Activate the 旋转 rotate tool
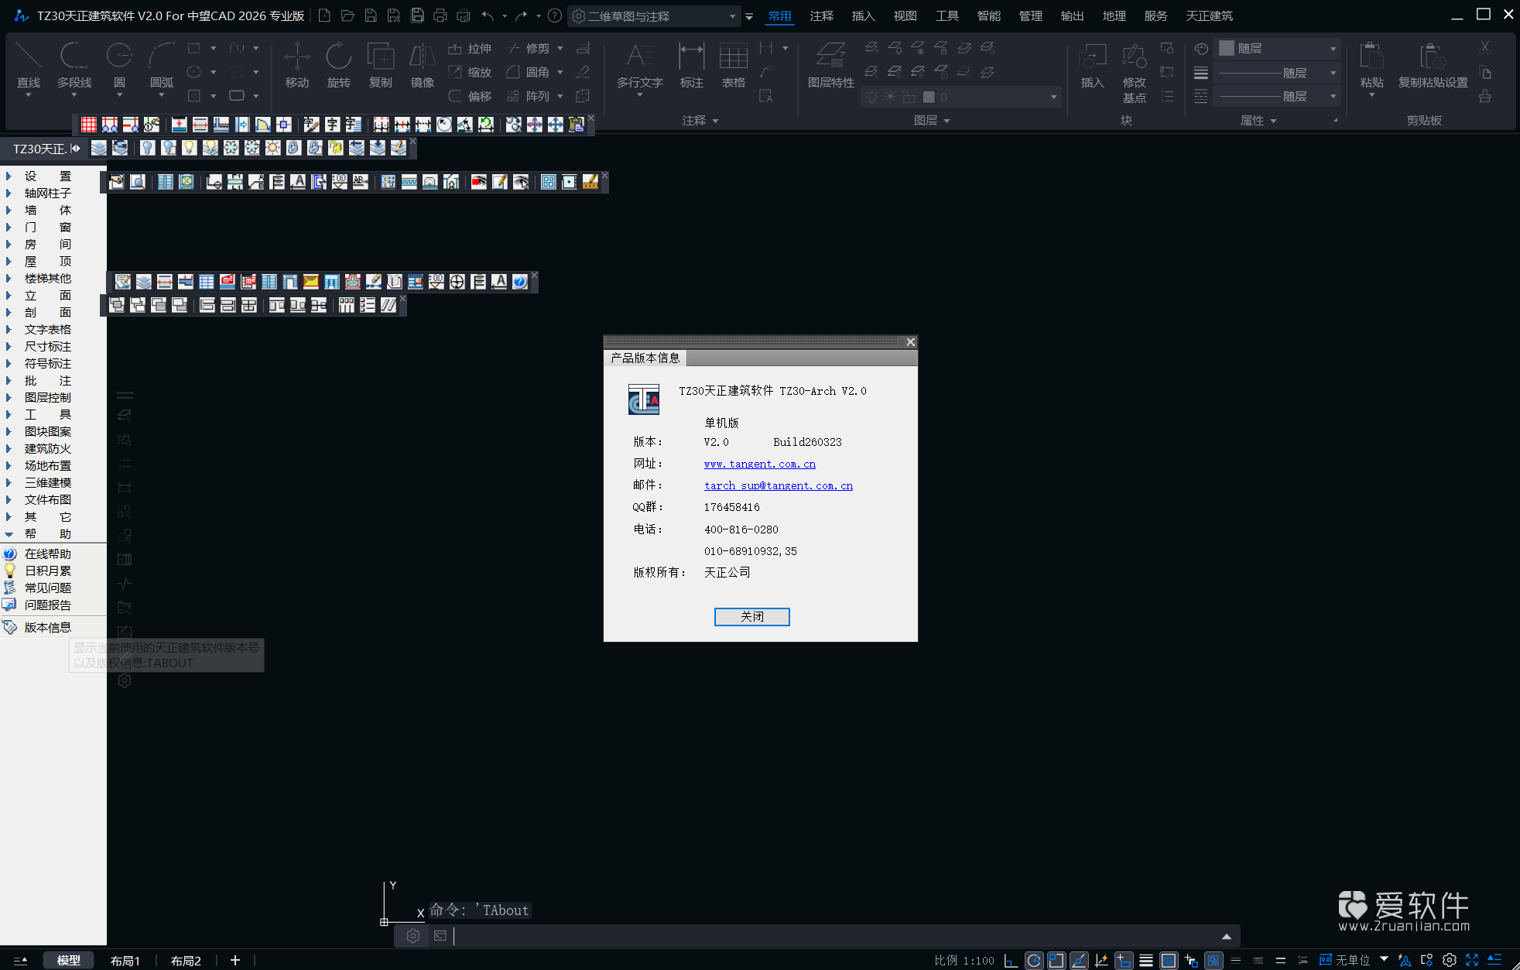 click(x=338, y=65)
